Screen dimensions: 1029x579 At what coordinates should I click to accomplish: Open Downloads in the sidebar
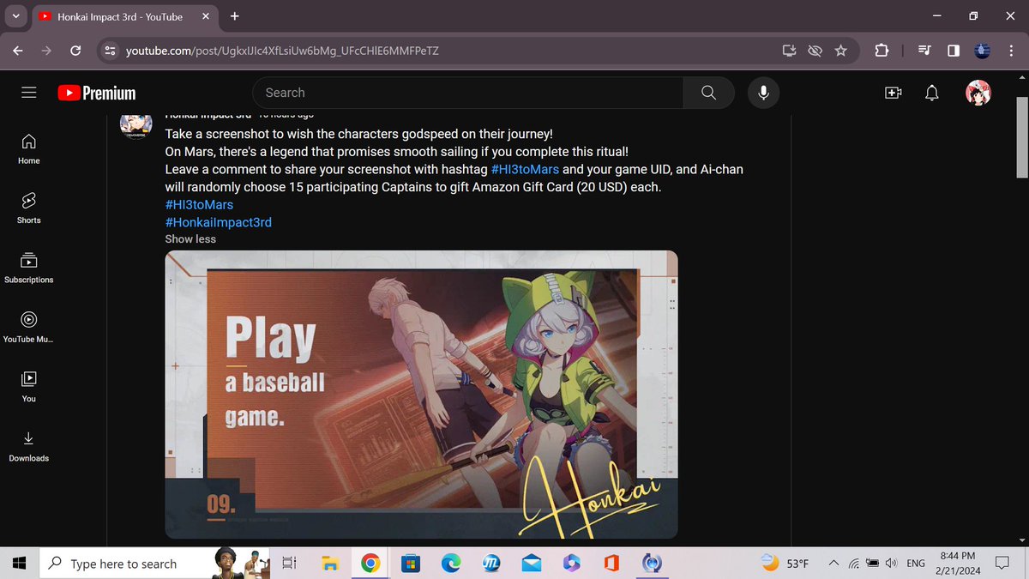point(29,446)
